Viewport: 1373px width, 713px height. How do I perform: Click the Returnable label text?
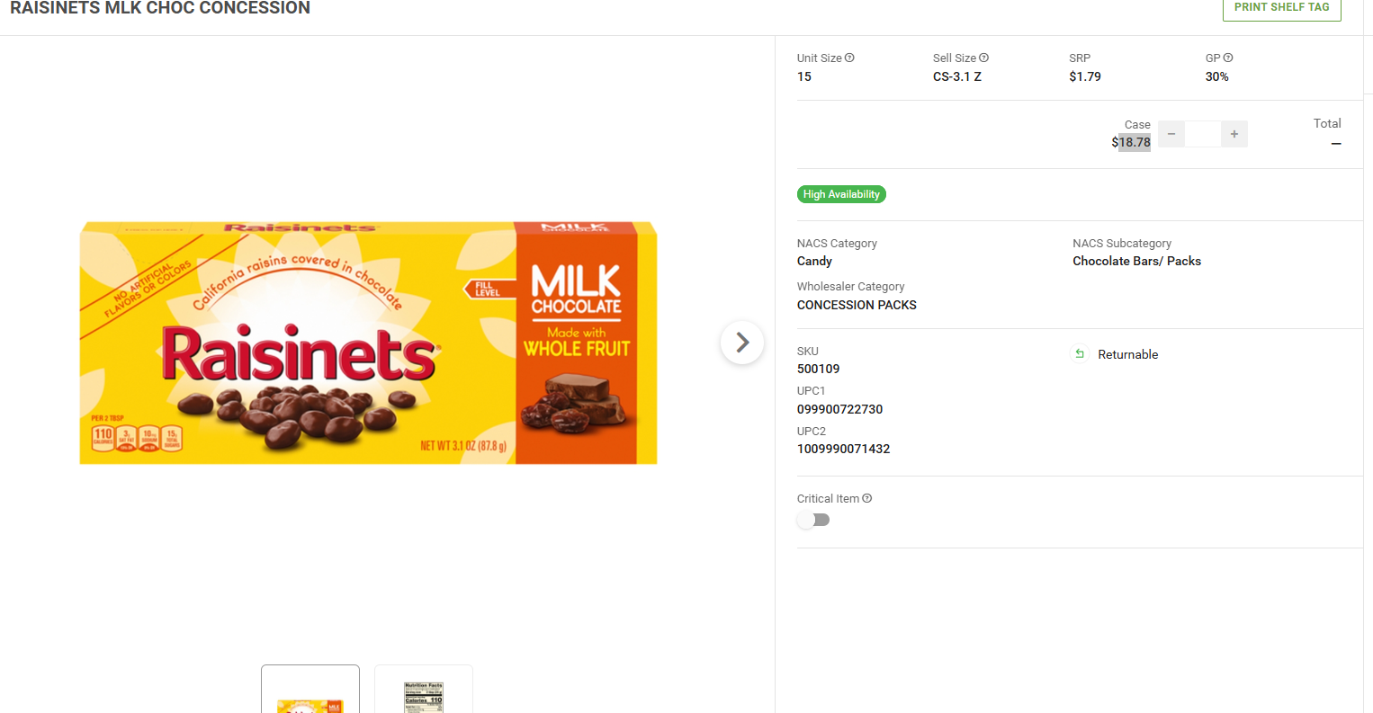tap(1127, 354)
